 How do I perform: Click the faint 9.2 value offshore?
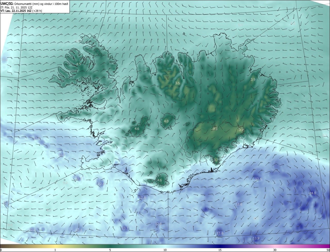pyautogui.click(x=65, y=183)
